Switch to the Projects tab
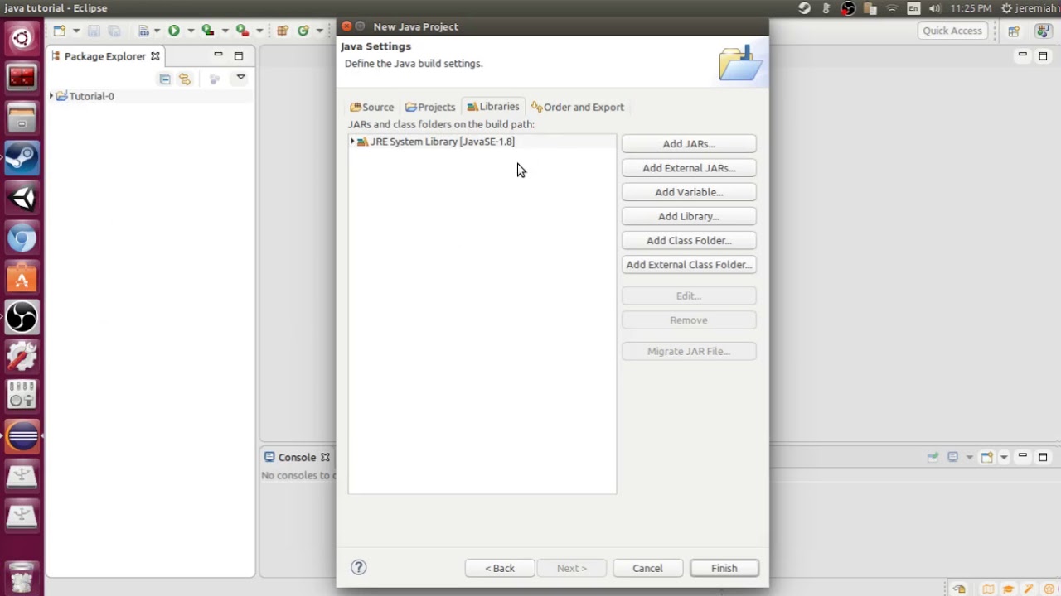The width and height of the screenshot is (1061, 596). coord(429,107)
